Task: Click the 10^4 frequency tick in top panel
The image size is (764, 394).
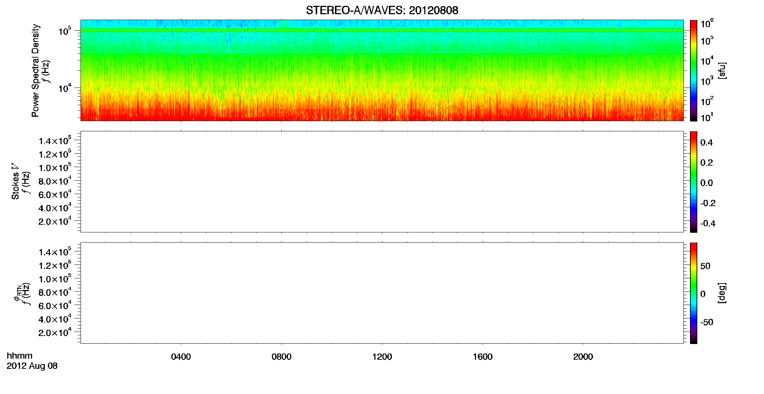Action: tap(64, 88)
